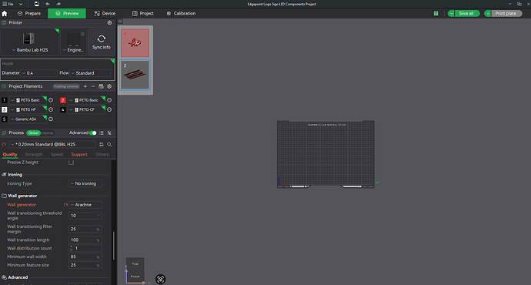Viewport: 531px width, 285px height.
Task: Open filament 2 PETG Basic dropdown
Action: (x=86, y=100)
